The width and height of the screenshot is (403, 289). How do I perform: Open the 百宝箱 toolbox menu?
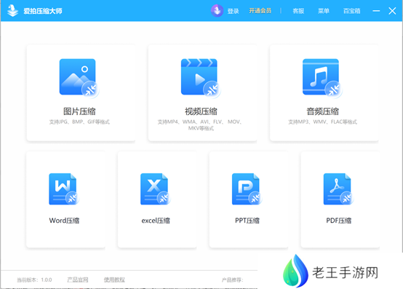pos(352,11)
